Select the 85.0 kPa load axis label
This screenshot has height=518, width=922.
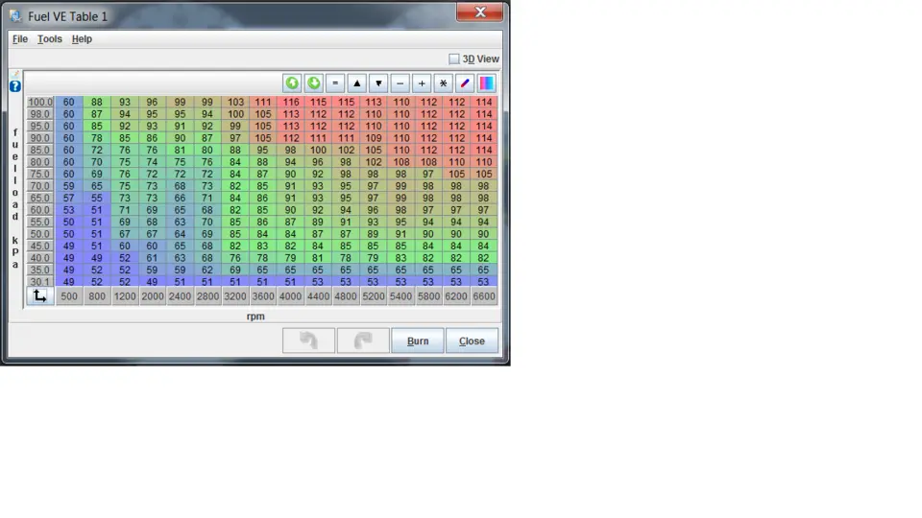click(x=40, y=150)
